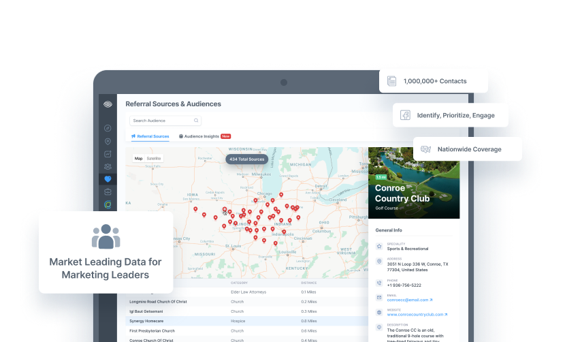Screen dimensions: 565x342
Task: Switch to the Referral Sources tab
Action: pyautogui.click(x=150, y=136)
